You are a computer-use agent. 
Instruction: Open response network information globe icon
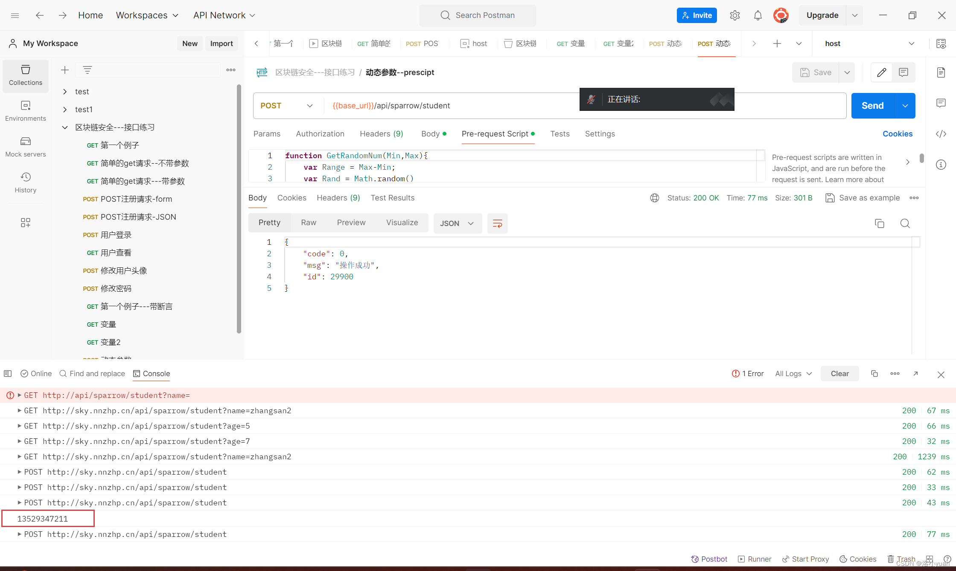pos(655,198)
